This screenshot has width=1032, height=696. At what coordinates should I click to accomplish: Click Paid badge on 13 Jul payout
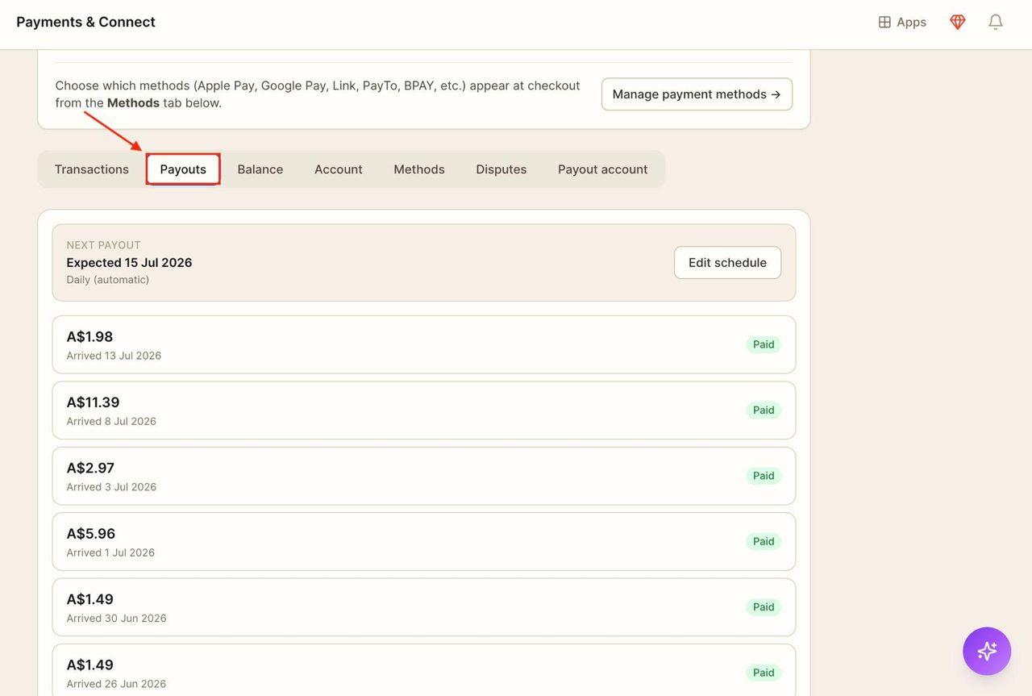click(x=764, y=344)
